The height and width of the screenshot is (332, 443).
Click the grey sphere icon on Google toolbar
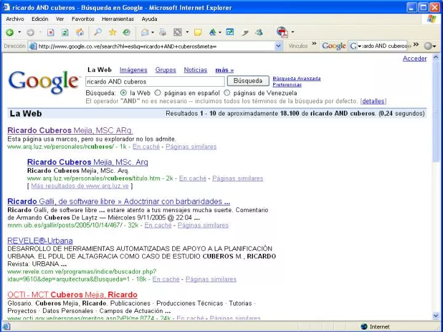pos(428,46)
